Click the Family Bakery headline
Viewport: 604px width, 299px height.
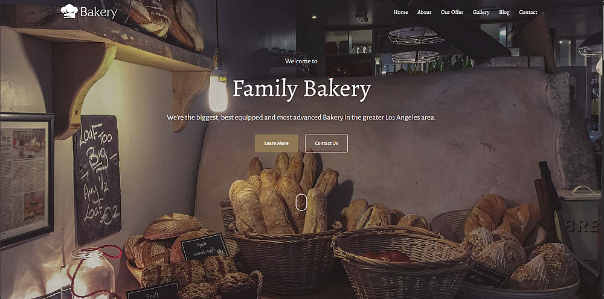[x=301, y=89]
